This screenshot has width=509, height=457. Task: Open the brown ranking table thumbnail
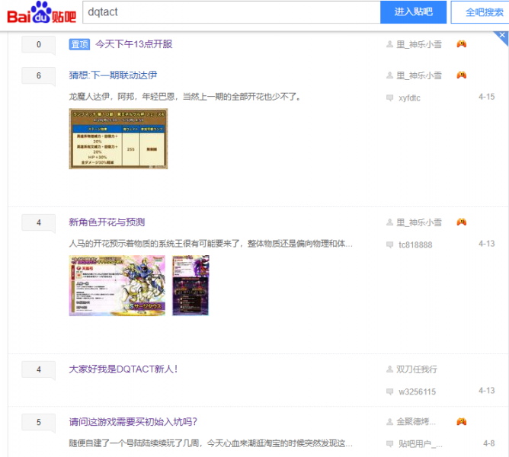pos(118,139)
